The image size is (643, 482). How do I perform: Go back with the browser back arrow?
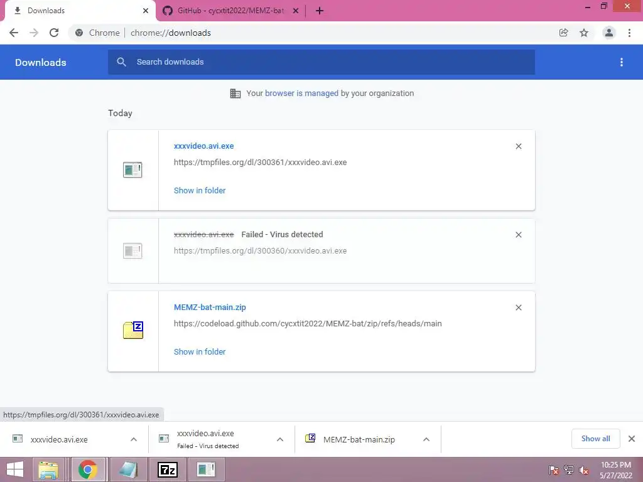pyautogui.click(x=14, y=33)
